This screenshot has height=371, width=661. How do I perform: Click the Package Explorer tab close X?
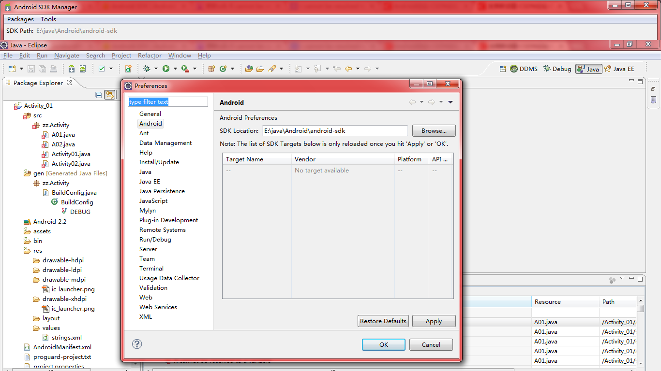(x=69, y=83)
